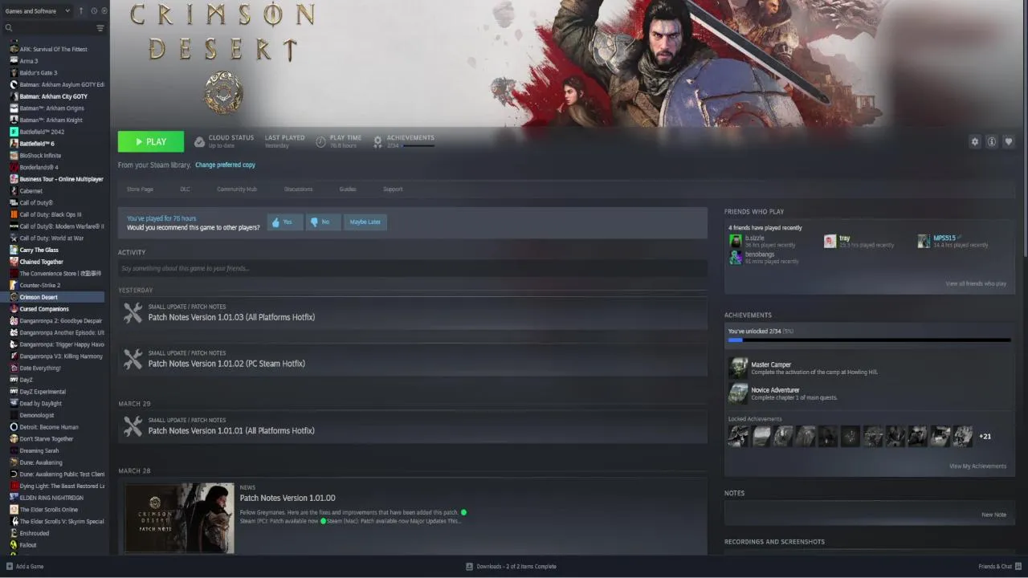Open Patch Notes Version 1.01.01 title
Image resolution: width=1028 pixels, height=578 pixels.
pyautogui.click(x=231, y=431)
